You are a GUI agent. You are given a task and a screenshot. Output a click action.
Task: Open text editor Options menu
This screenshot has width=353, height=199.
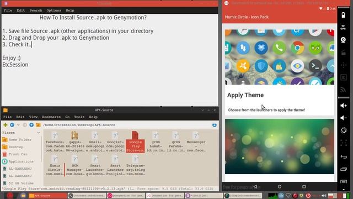point(54,11)
